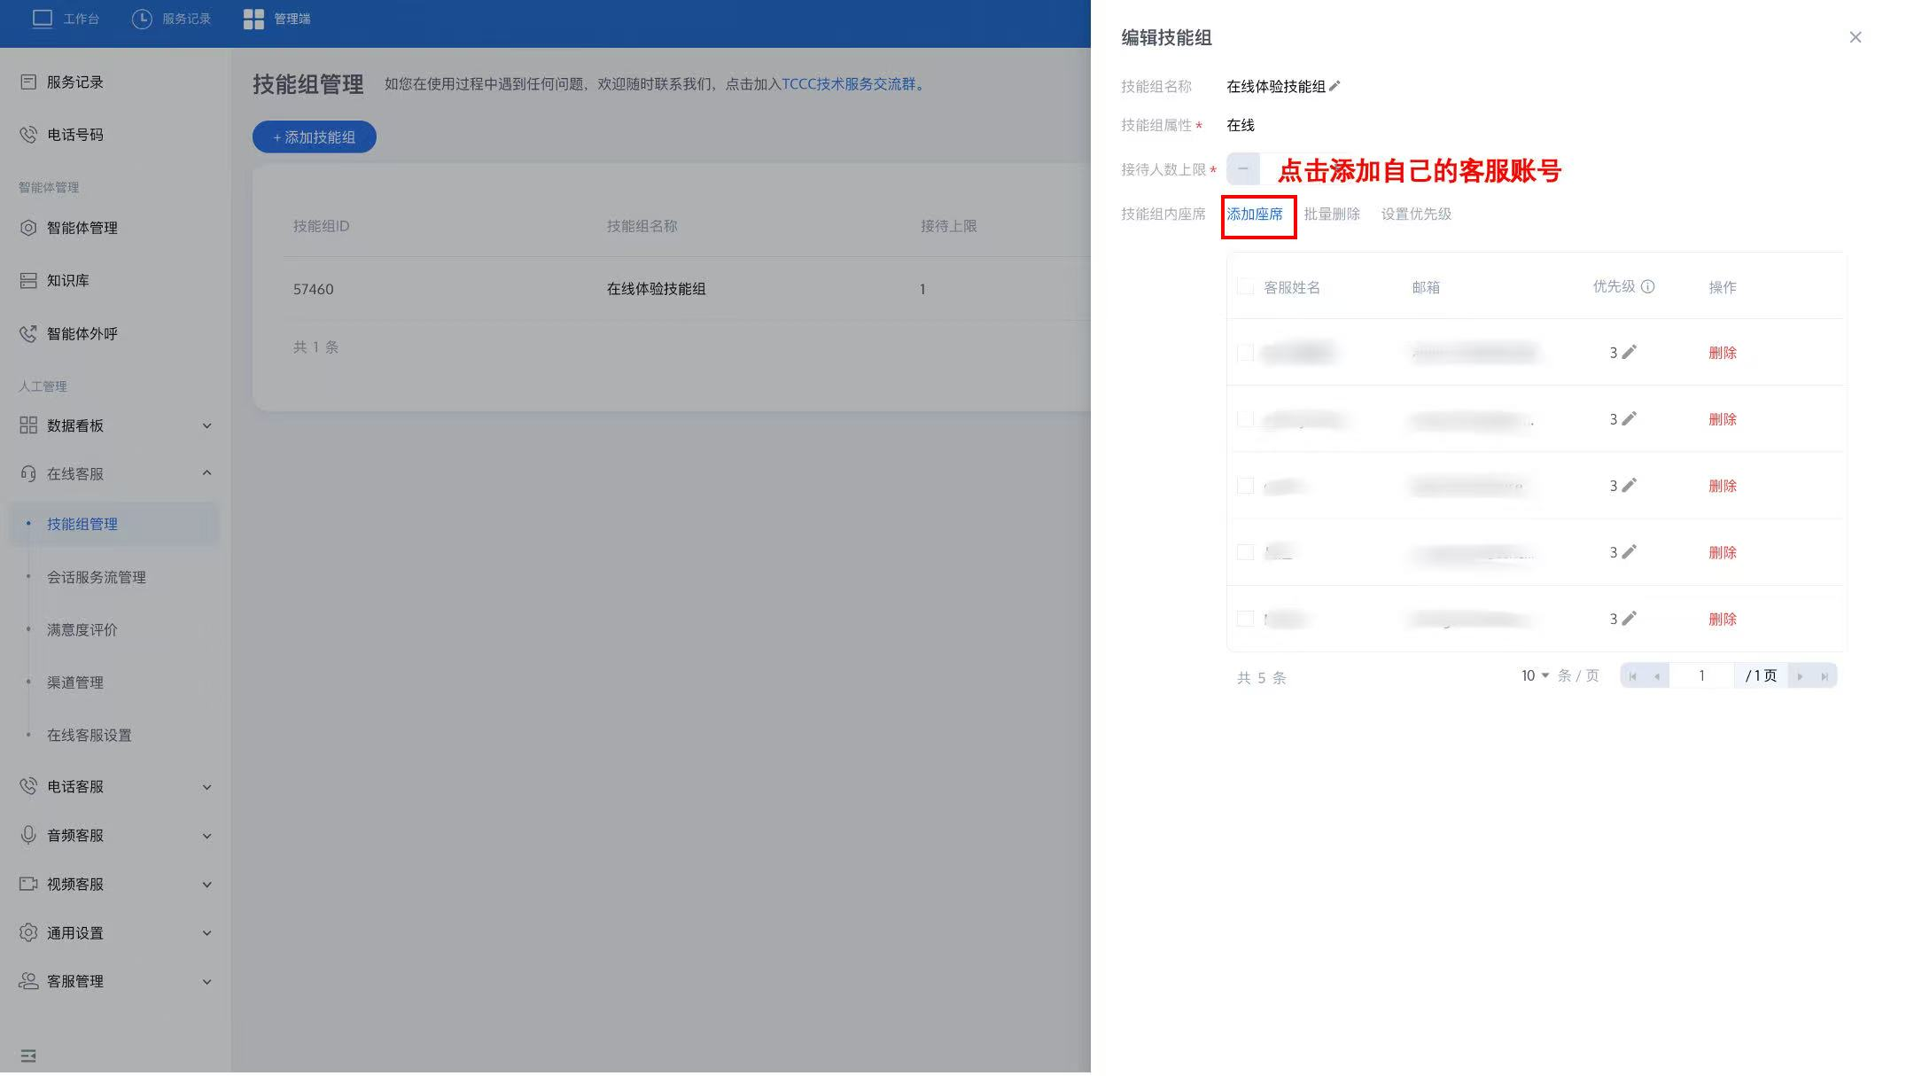Edit priority pencil in first seat row
Screen dimensions: 1914x1076
[1629, 352]
